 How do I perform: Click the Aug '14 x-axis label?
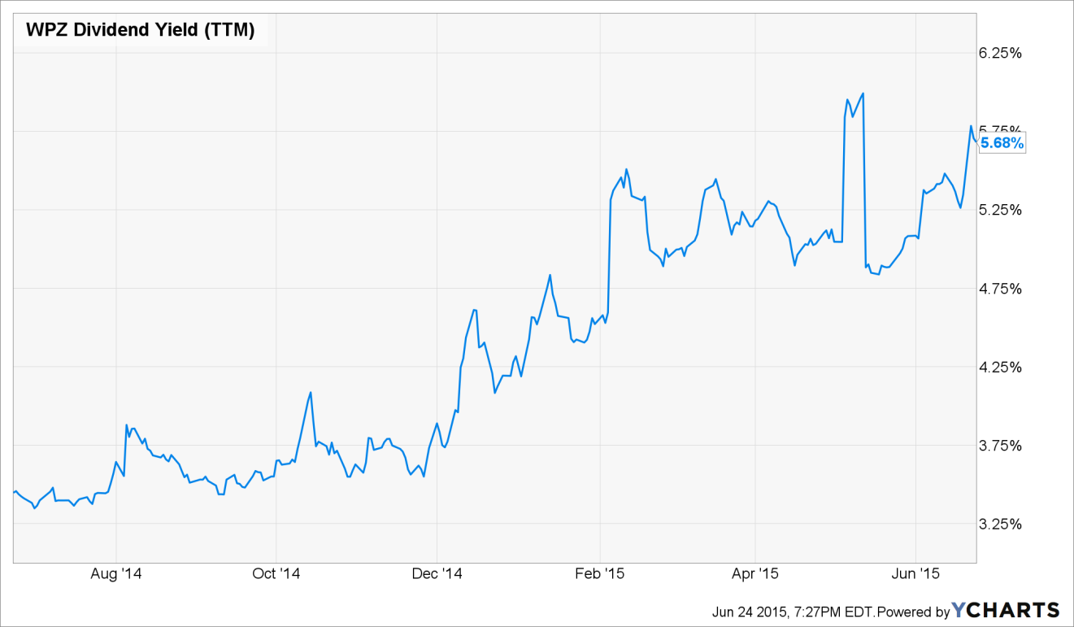pos(116,574)
